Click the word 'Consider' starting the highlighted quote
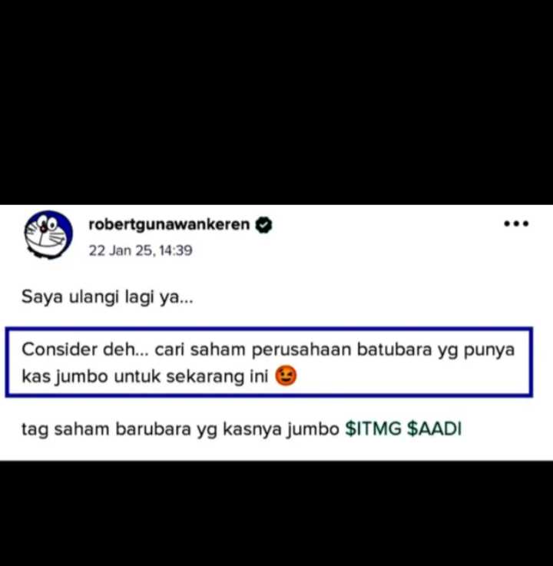 coord(60,349)
